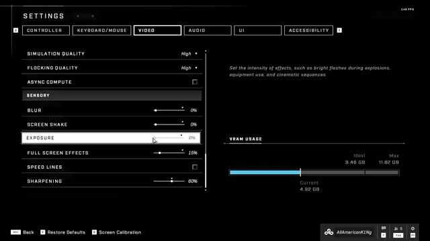This screenshot has height=241, width=430.
Task: Switch to the Keyboard/Mouse tab
Action: click(101, 30)
